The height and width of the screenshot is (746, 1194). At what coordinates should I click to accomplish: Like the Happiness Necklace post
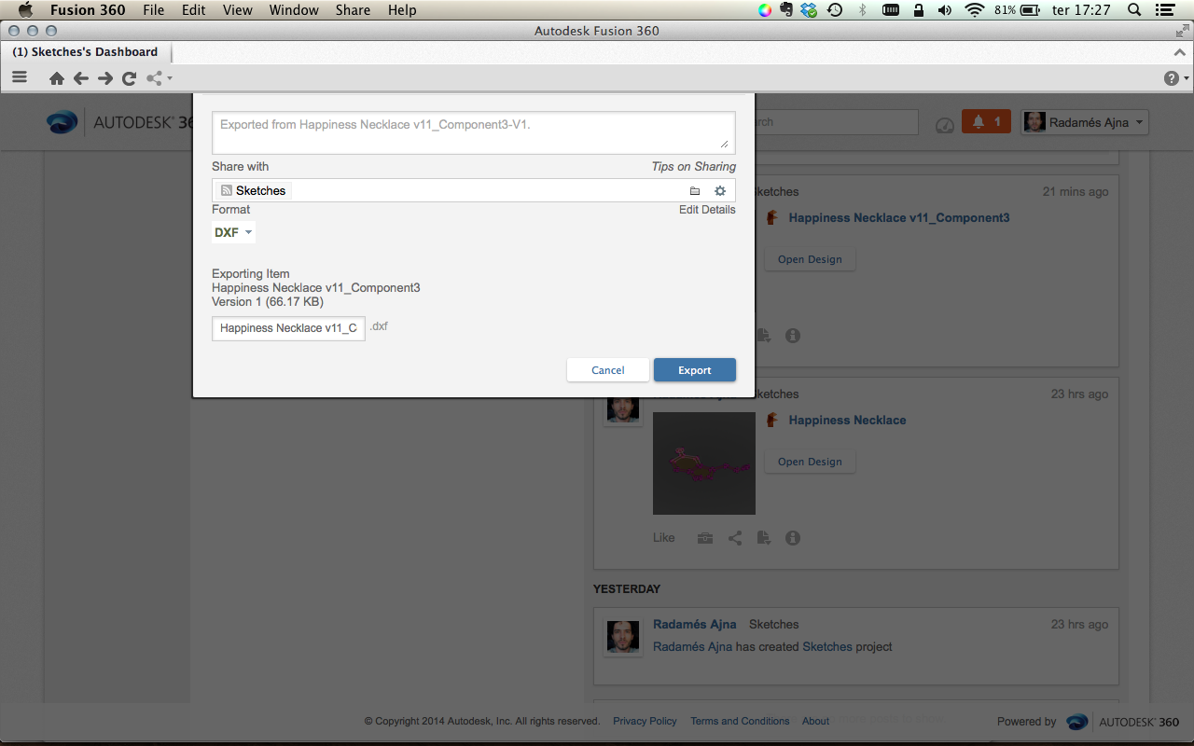[x=663, y=538]
